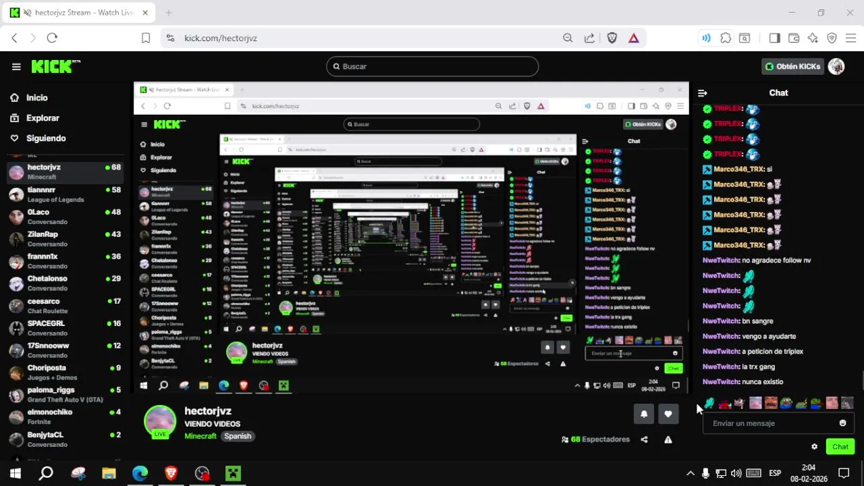Select hectorjvz channel in sidebar
This screenshot has height=486, width=864.
pyautogui.click(x=65, y=172)
